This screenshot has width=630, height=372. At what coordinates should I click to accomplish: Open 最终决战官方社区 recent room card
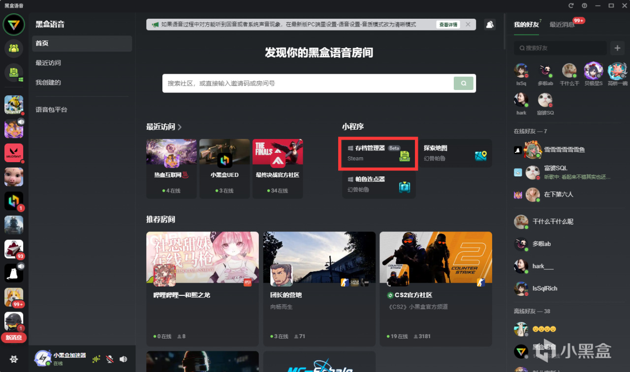[x=278, y=169]
